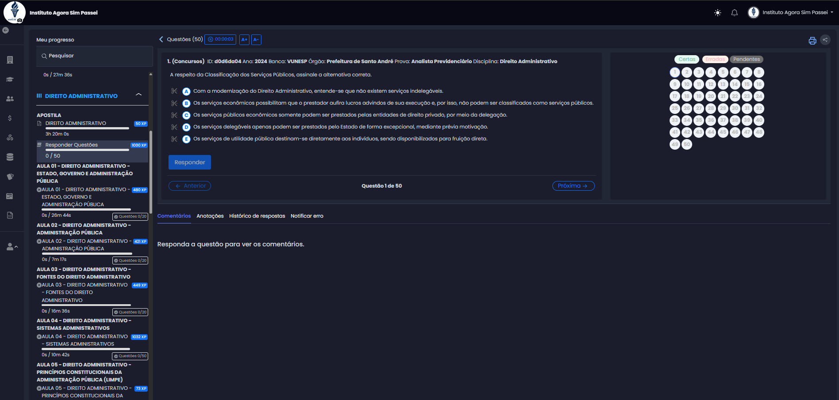This screenshot has width=839, height=400.
Task: Cross out alternative E with scissors icon
Action: (x=174, y=139)
